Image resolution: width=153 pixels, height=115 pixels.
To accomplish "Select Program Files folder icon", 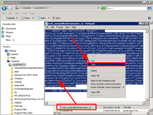I will [x=12, y=109].
